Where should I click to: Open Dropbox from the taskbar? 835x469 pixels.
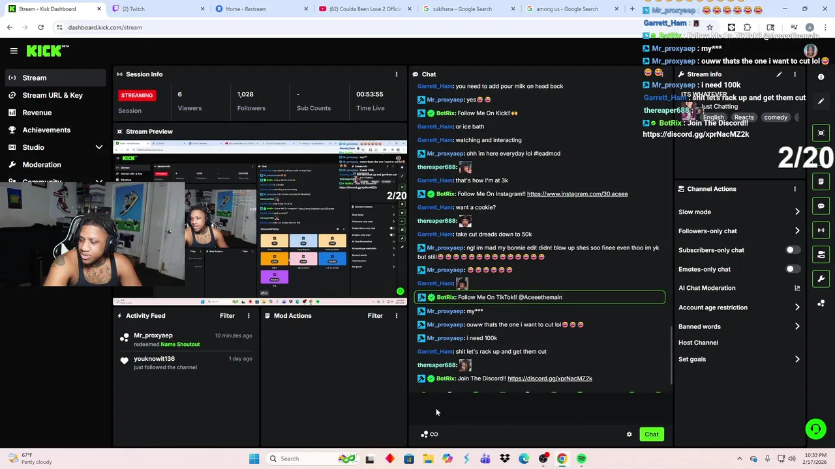coord(505,459)
